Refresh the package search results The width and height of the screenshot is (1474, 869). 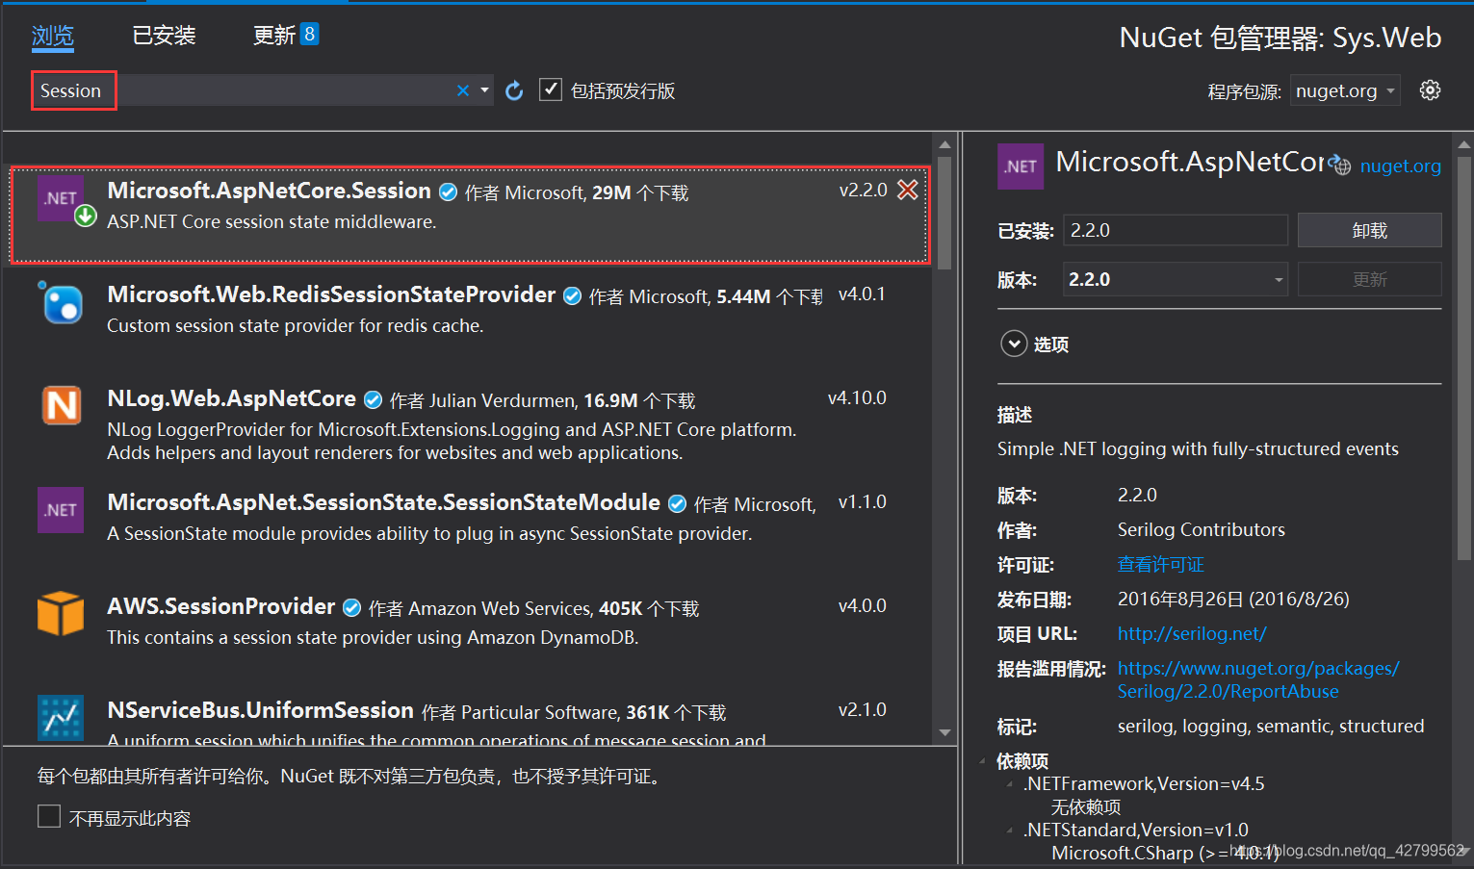point(514,90)
